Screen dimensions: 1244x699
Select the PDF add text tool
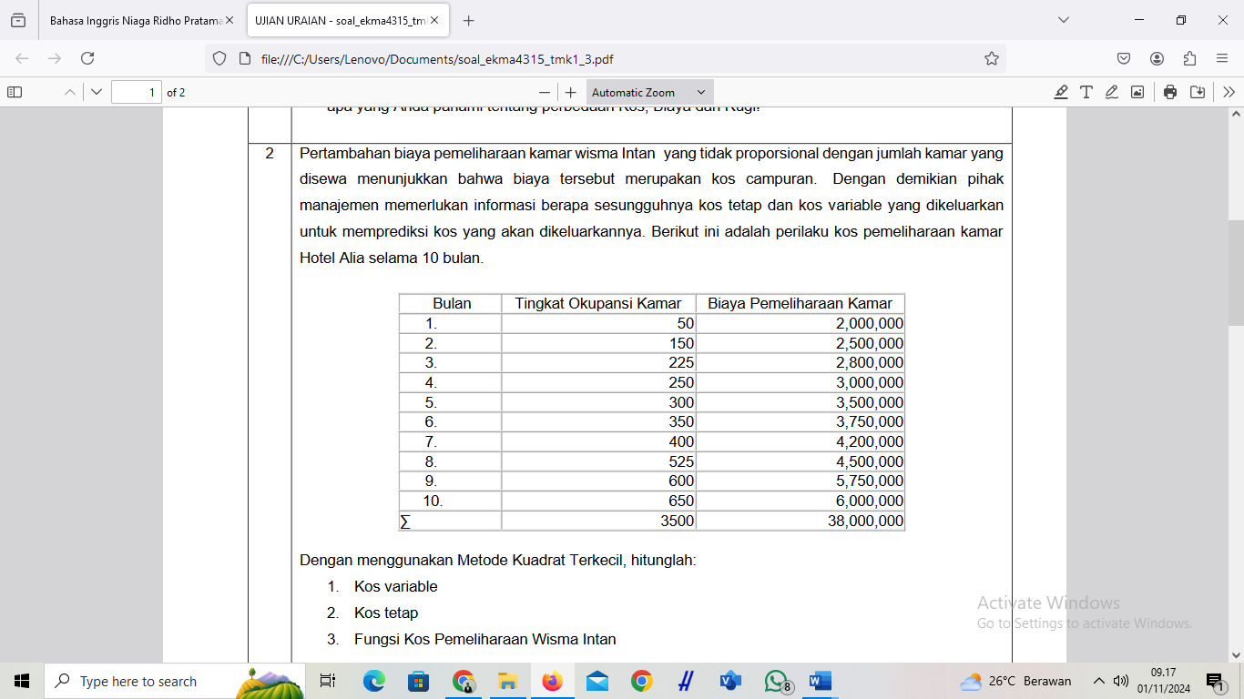pos(1086,92)
